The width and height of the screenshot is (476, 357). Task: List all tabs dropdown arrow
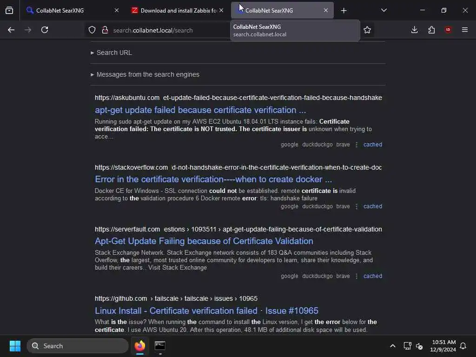point(383,10)
